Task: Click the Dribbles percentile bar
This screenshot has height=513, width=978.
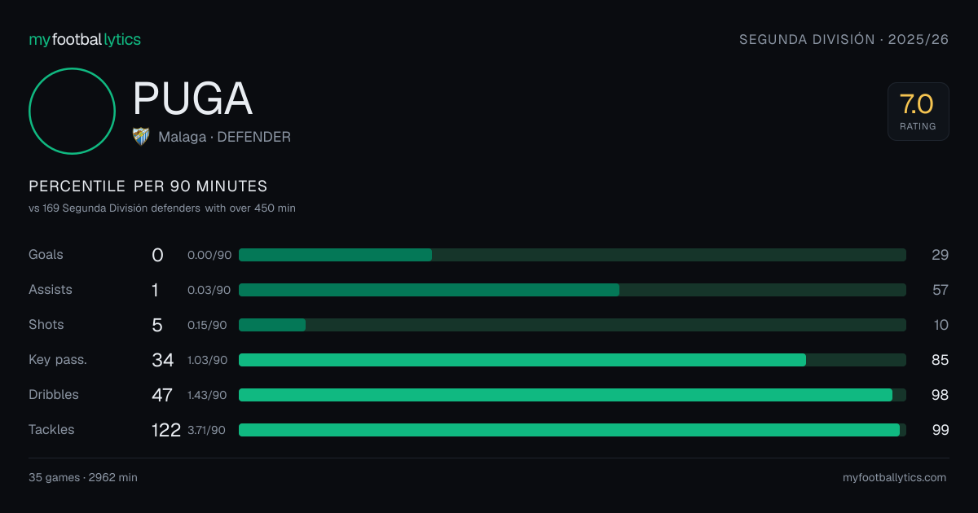Action: (572, 395)
